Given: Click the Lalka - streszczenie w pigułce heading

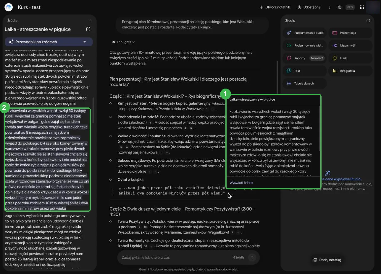Looking at the screenshot, I should click(38, 29).
